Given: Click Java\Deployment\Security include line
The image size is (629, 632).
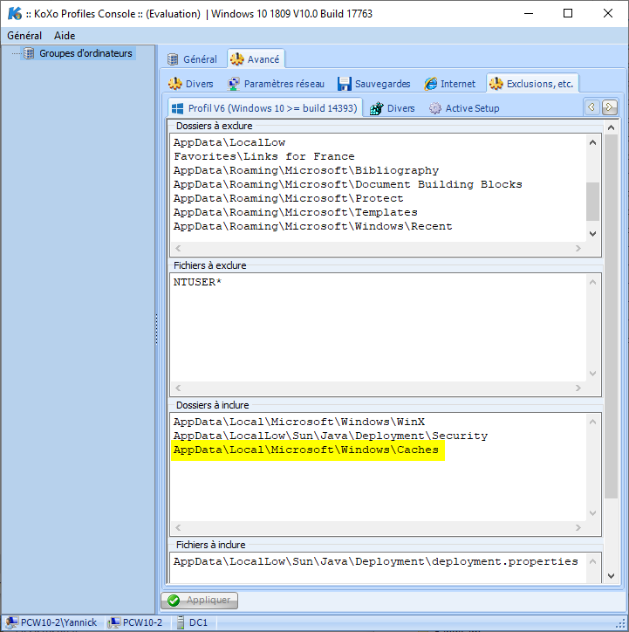Looking at the screenshot, I should (x=331, y=436).
